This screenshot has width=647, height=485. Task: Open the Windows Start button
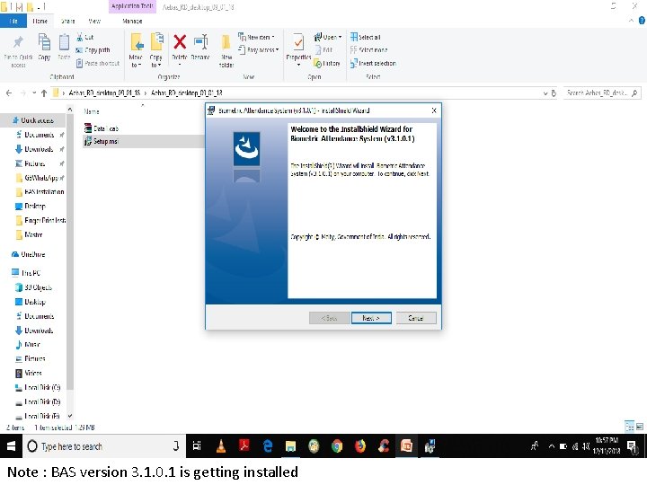[11, 445]
